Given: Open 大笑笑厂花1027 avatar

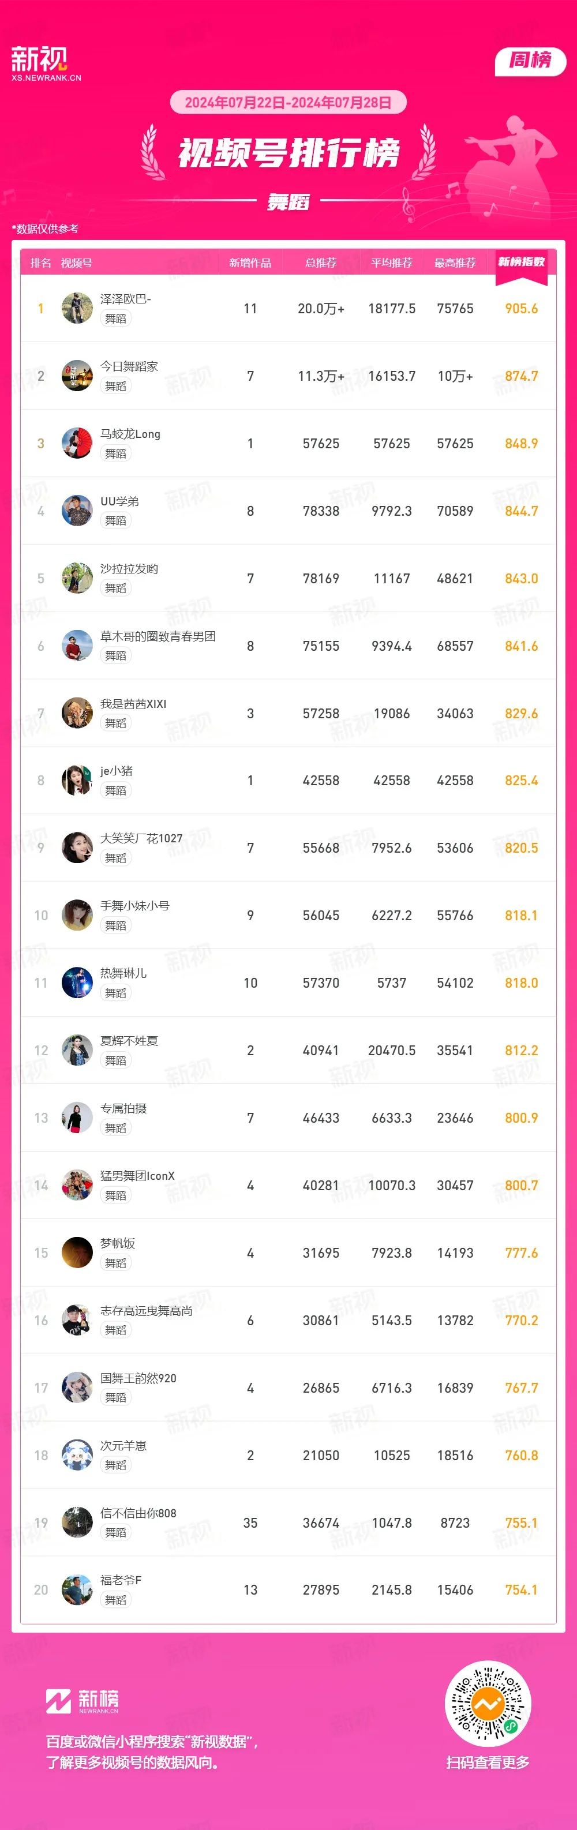Looking at the screenshot, I should (77, 848).
